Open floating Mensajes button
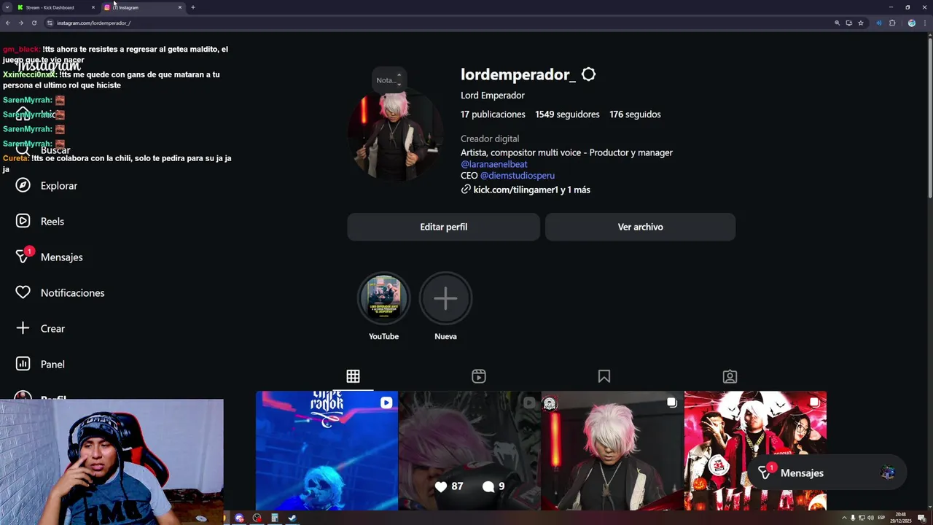The height and width of the screenshot is (525, 933). (x=827, y=473)
